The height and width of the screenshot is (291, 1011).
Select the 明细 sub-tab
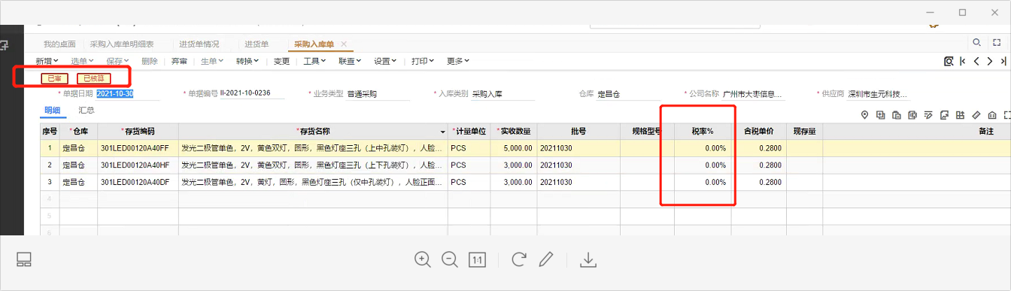(x=52, y=110)
